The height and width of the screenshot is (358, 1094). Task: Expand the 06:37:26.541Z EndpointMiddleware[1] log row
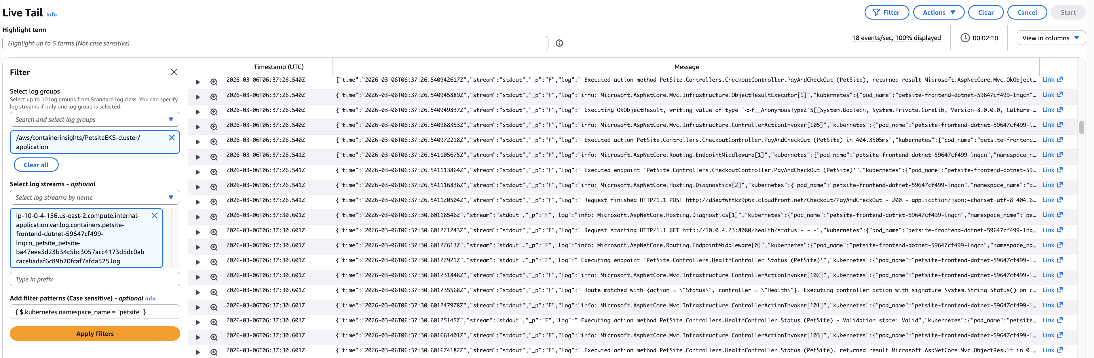[x=197, y=157]
